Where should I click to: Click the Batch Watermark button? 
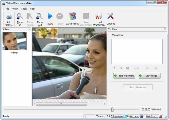(138, 87)
